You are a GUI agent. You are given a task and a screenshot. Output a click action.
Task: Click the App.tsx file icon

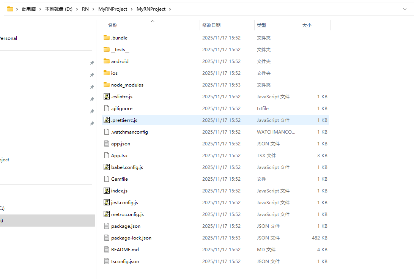[106, 155]
